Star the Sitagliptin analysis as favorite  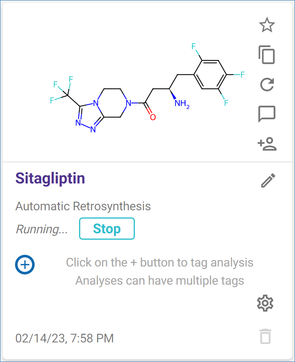tap(267, 25)
